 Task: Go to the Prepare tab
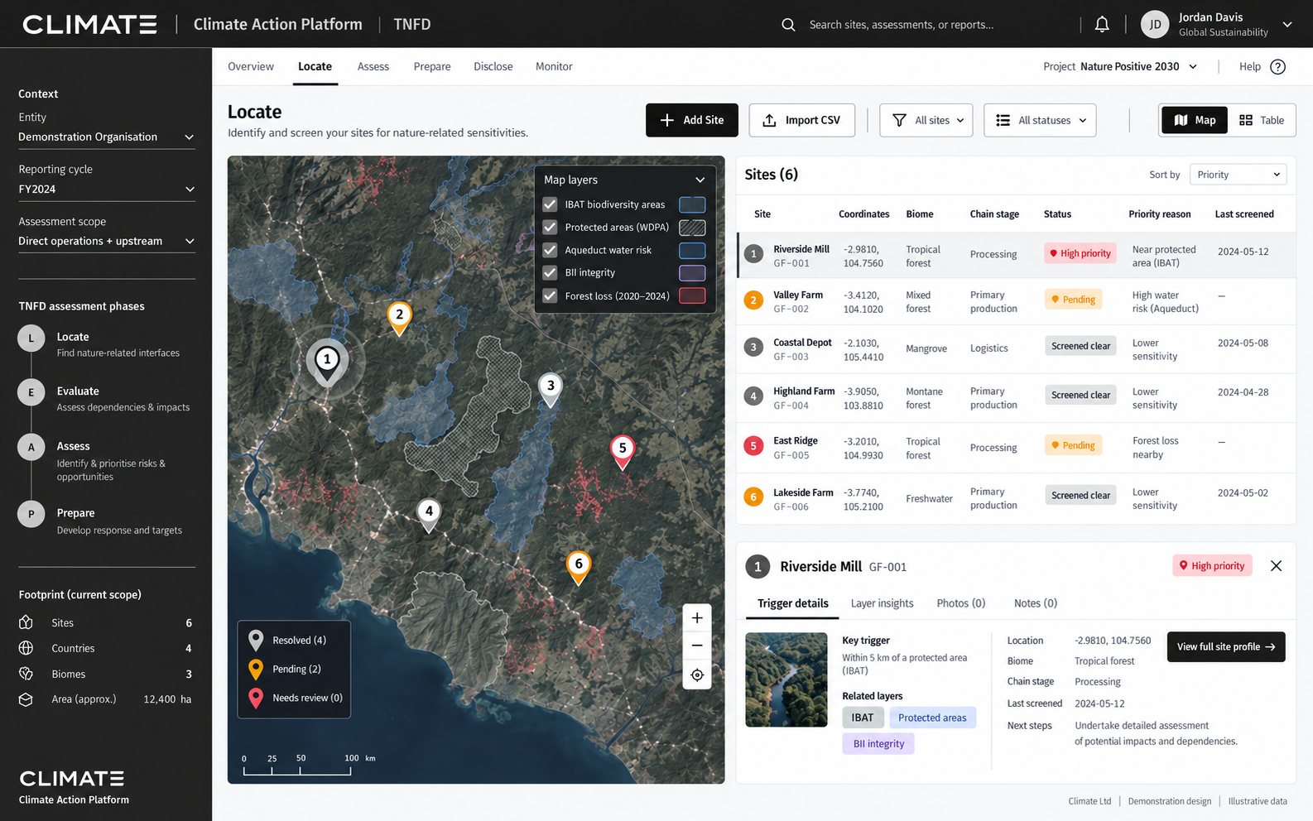[432, 67]
